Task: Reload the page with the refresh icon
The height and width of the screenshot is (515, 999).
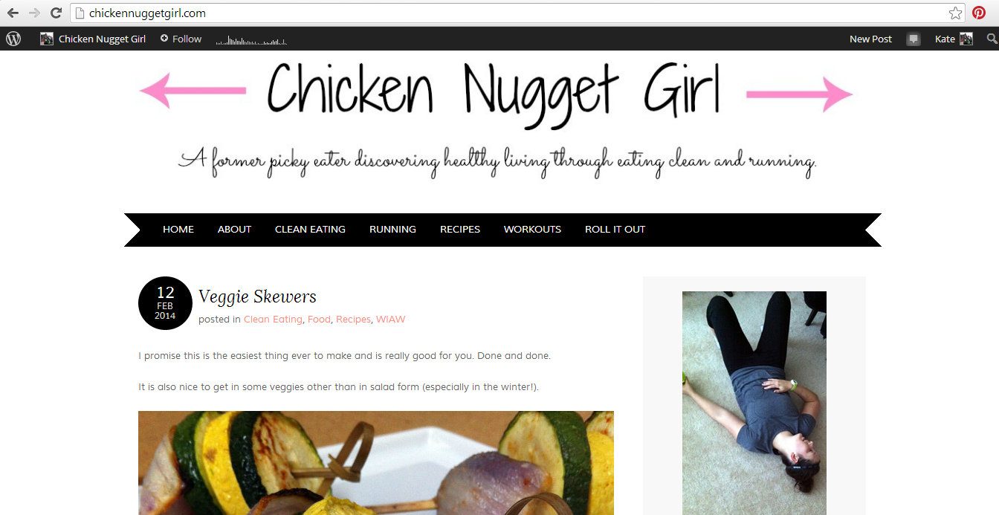Action: (56, 13)
